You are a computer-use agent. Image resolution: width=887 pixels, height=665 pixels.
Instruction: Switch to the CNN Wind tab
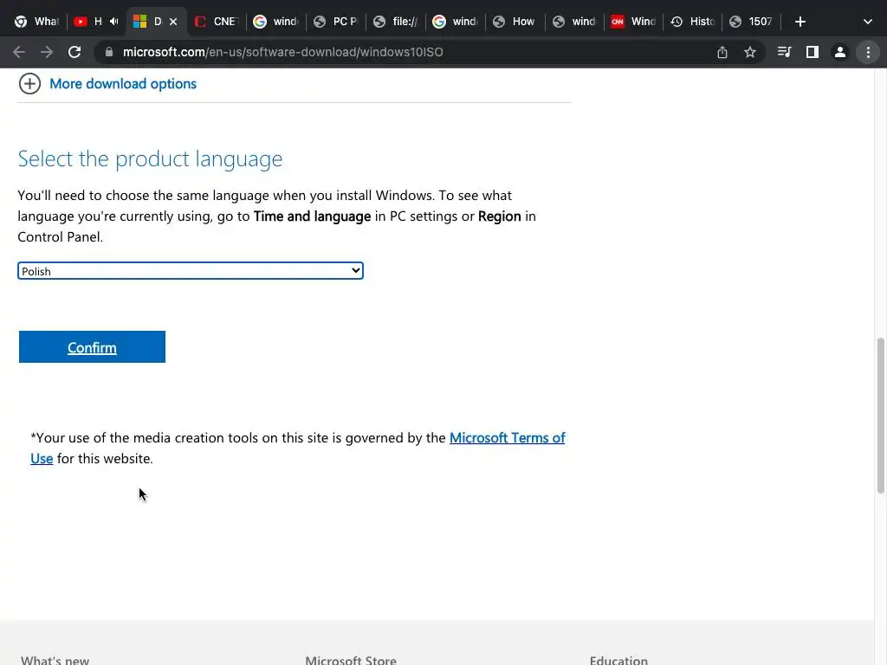coord(633,22)
